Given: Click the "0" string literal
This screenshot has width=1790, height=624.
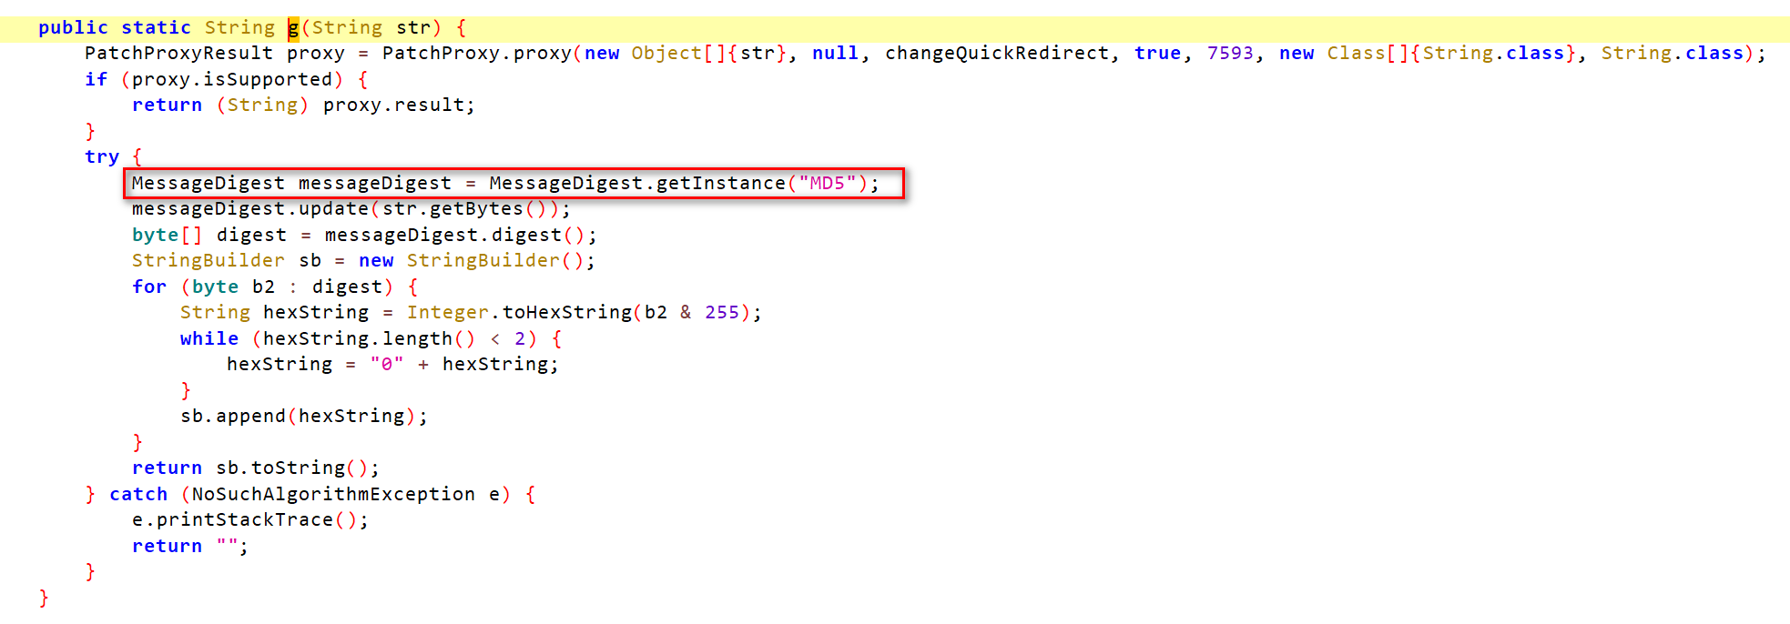Looking at the screenshot, I should coord(387,365).
